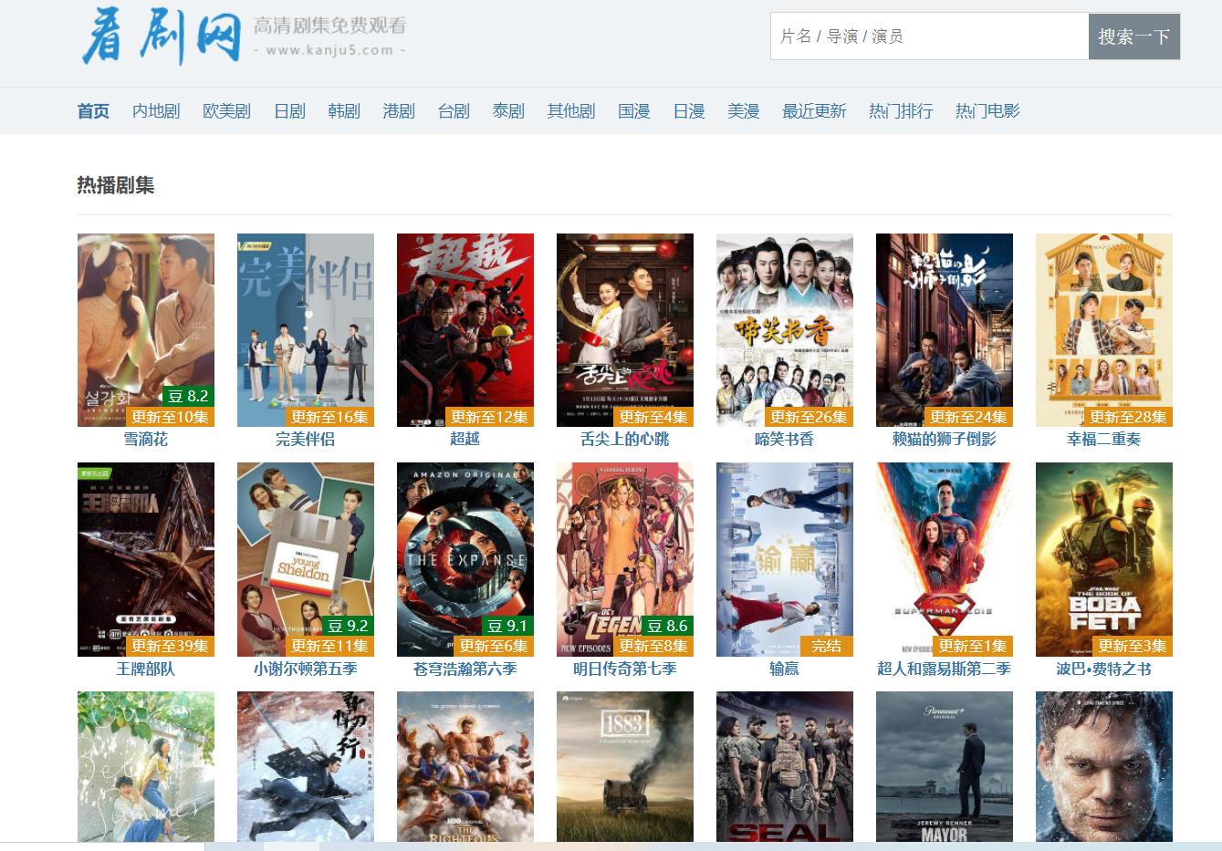Click the 豆 9.2 rating badge
This screenshot has height=851, width=1222.
tap(349, 626)
